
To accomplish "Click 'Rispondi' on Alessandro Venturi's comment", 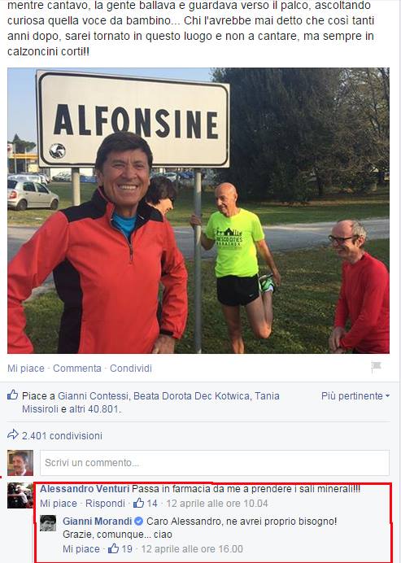I will click(x=105, y=504).
